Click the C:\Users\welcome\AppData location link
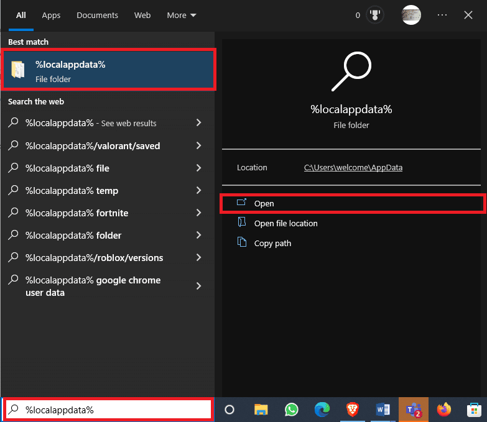487x422 pixels. [353, 168]
